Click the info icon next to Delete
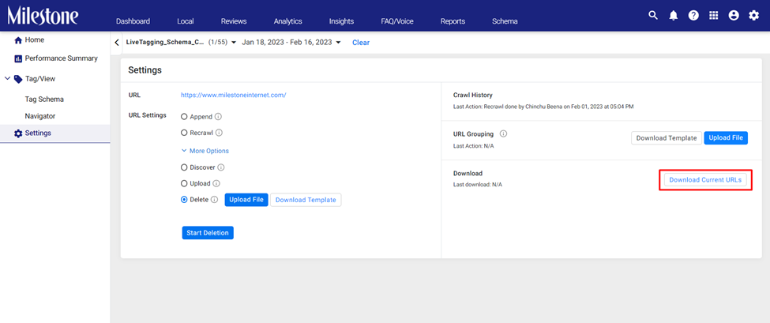Screen dimensions: 770x323 click(214, 200)
